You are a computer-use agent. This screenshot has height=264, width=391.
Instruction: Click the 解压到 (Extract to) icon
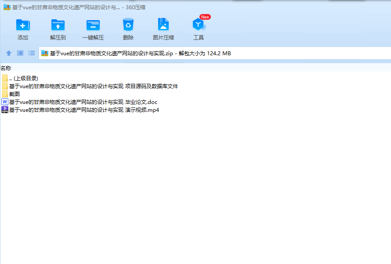[x=58, y=25]
